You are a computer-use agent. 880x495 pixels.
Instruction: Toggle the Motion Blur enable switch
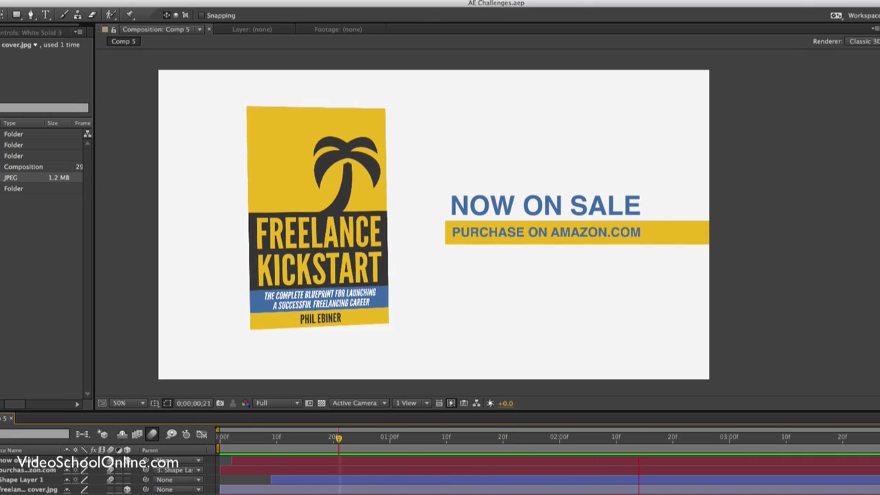152,434
